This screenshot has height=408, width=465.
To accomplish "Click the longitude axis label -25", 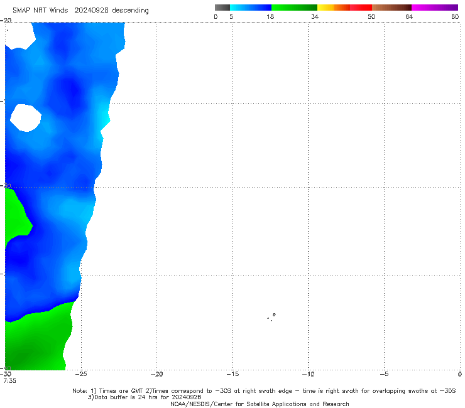I will click(x=81, y=374).
